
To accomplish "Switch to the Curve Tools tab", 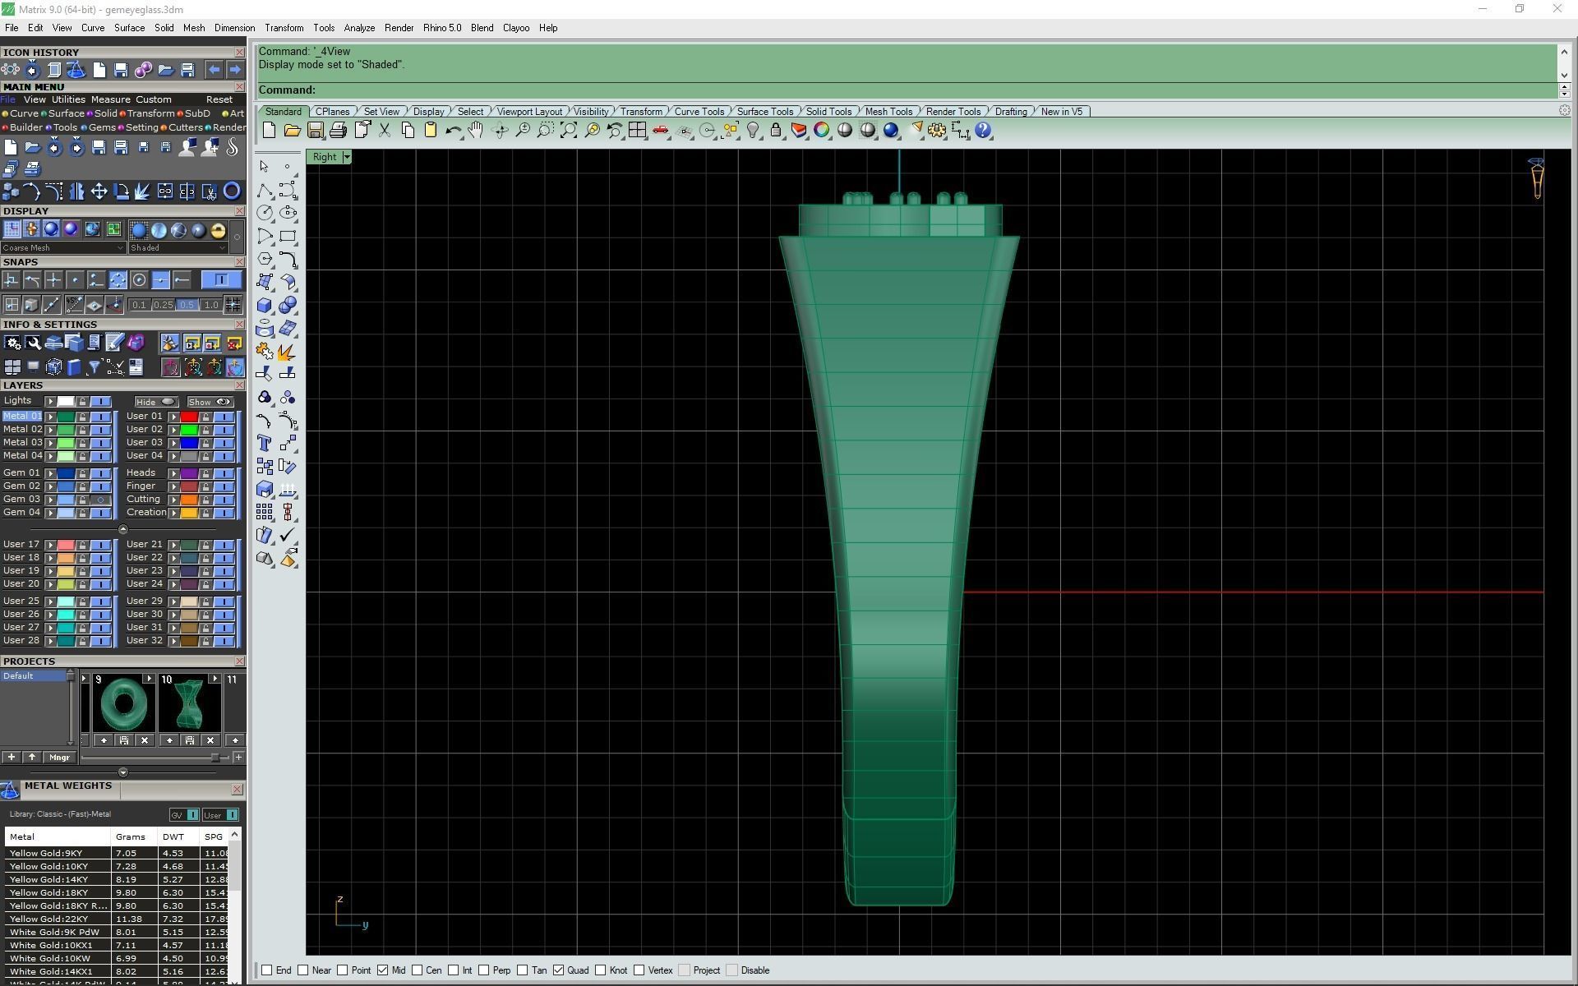I will (699, 112).
